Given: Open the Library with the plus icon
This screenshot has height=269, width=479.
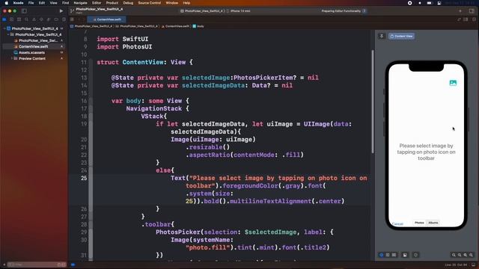Looking at the screenshot, I should 460,11.
